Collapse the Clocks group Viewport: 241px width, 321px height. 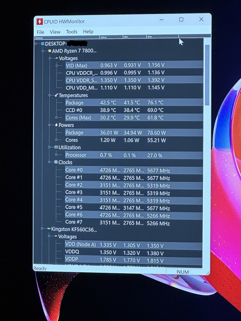click(49, 162)
